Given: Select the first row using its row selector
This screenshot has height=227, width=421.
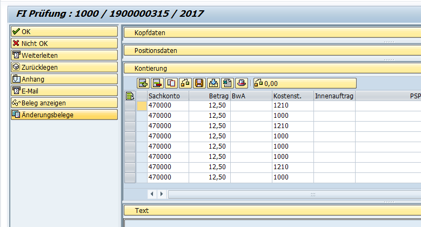Looking at the screenshot, I should 130,106.
